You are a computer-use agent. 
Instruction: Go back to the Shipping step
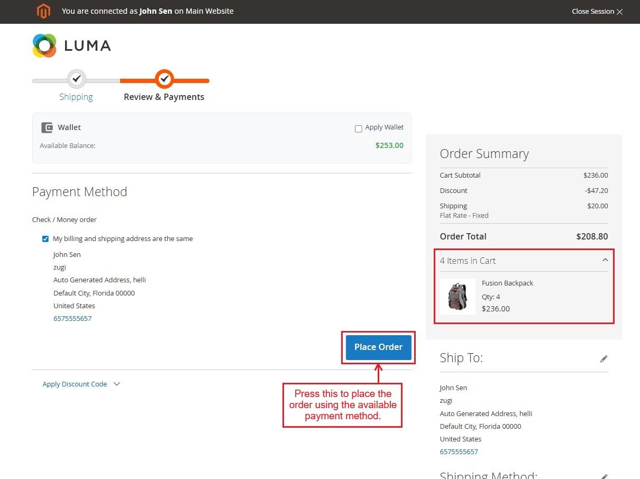click(76, 97)
